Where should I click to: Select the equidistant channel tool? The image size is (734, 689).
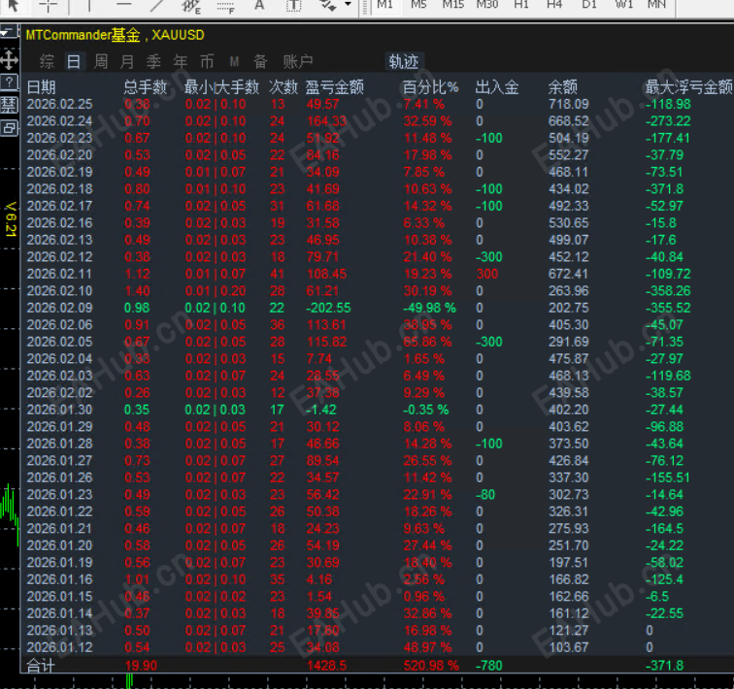pyautogui.click(x=191, y=6)
